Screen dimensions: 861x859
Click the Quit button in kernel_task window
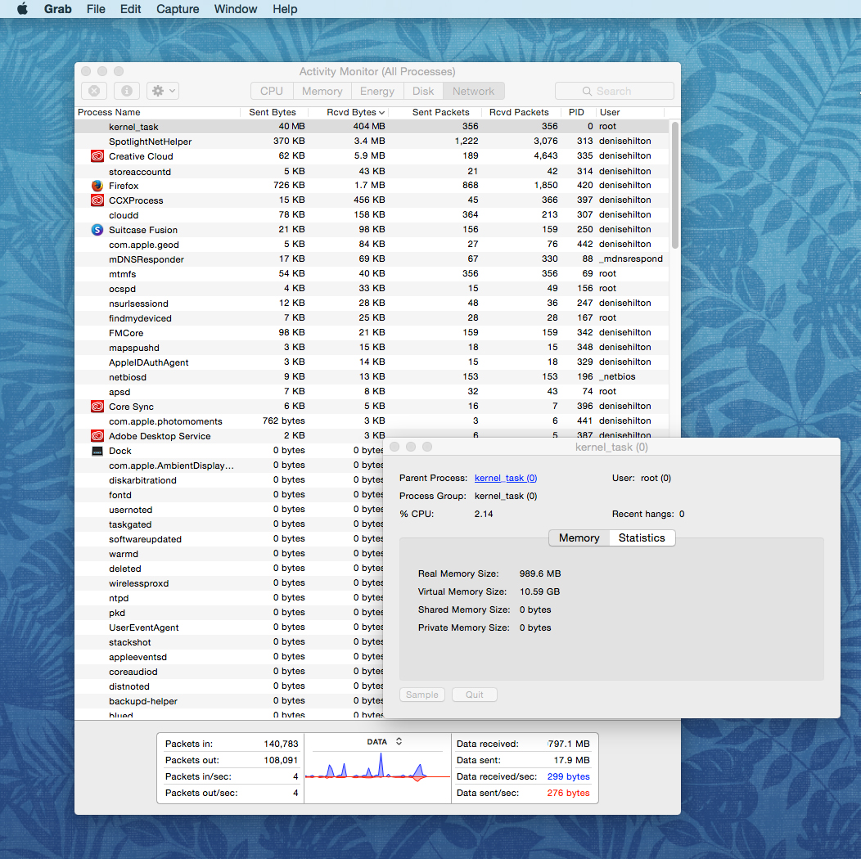coord(475,695)
